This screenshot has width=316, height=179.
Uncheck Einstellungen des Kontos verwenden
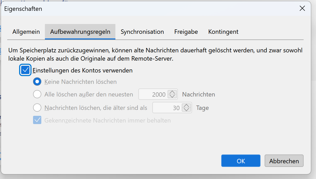click(x=25, y=70)
